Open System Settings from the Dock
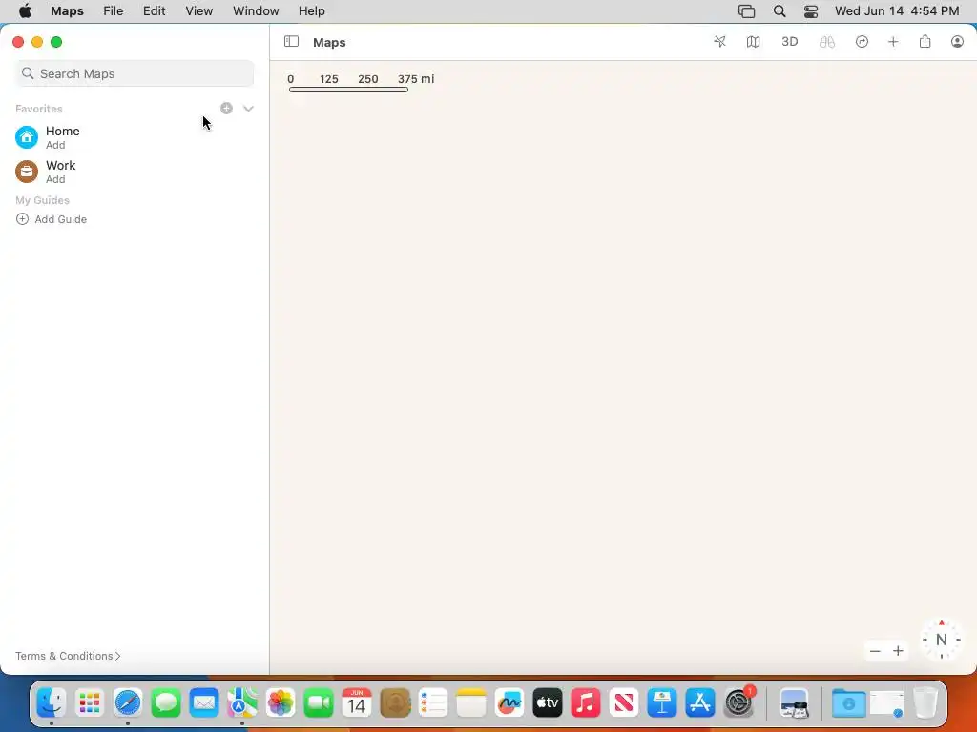Screen dimensions: 977x732 [739, 703]
